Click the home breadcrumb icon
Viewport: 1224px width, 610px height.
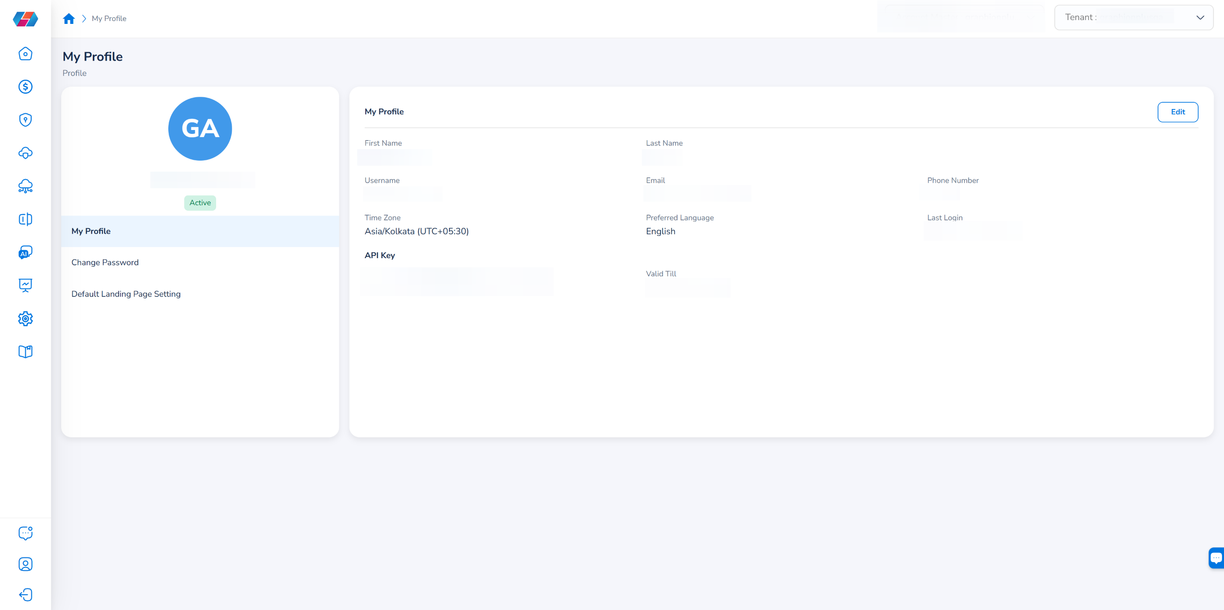click(x=69, y=19)
